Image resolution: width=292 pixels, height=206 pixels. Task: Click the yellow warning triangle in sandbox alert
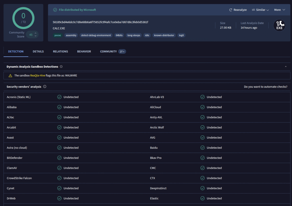pyautogui.click(x=10, y=76)
